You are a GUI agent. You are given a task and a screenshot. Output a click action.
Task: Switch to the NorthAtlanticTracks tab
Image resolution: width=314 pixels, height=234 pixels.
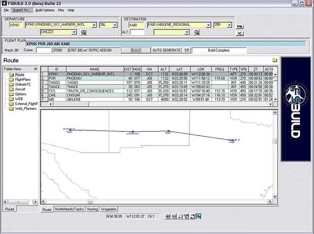pyautogui.click(x=69, y=209)
